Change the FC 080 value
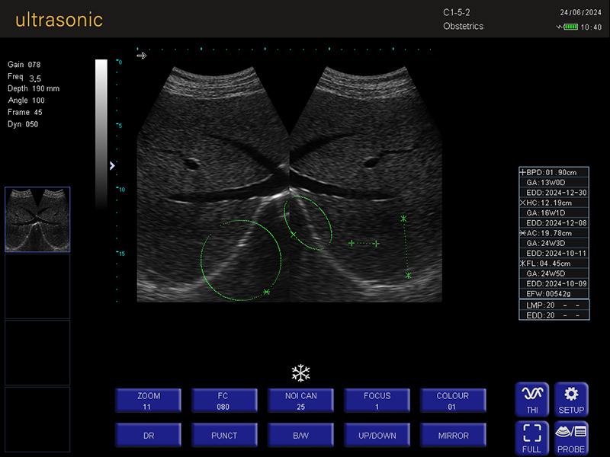The width and height of the screenshot is (610, 457). click(223, 401)
